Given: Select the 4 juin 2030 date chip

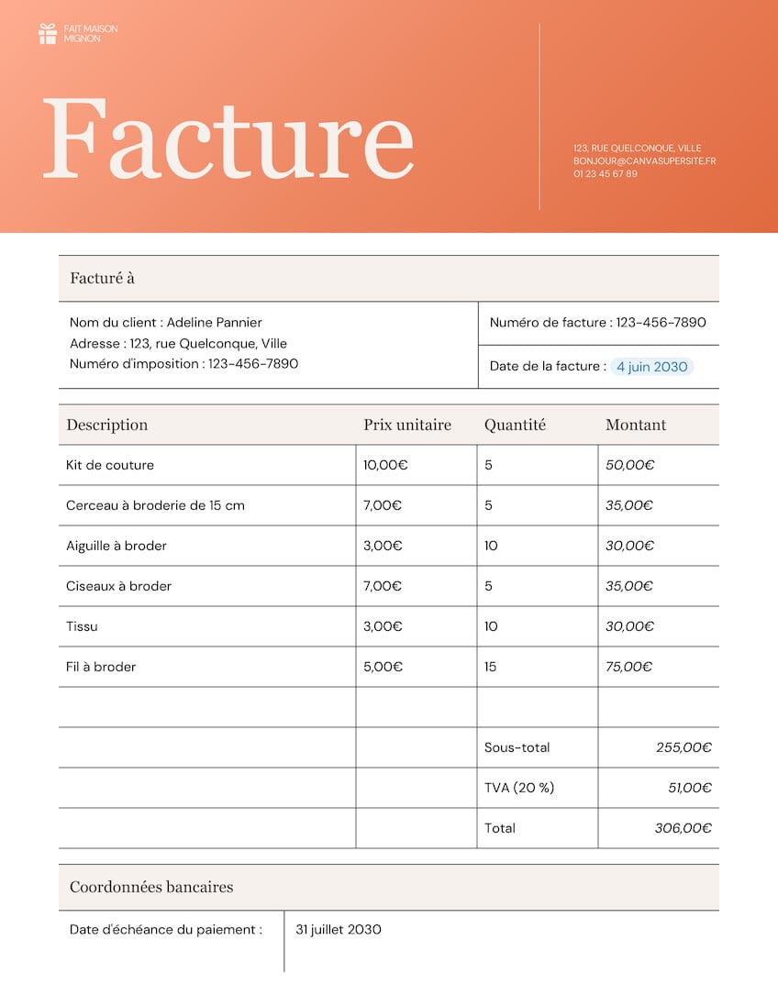Looking at the screenshot, I should coord(651,367).
